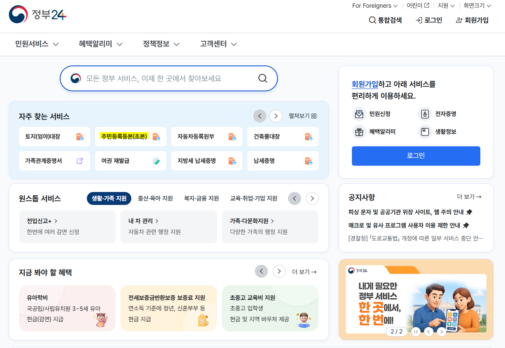Click the pencil icon on 여권 재발급
This screenshot has height=348, width=505.
[x=156, y=160]
